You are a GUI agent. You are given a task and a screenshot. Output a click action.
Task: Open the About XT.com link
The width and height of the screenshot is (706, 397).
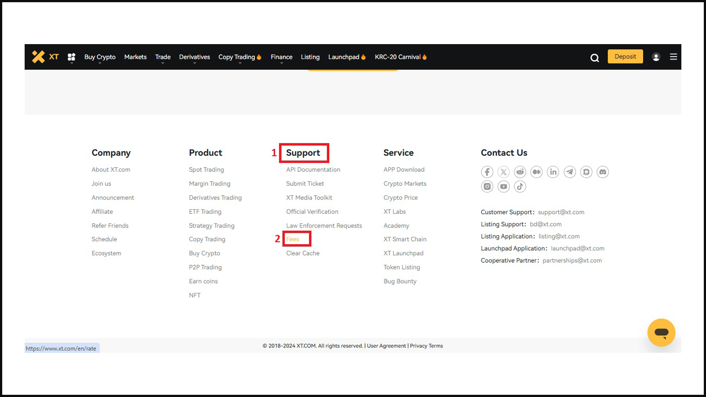[111, 169]
